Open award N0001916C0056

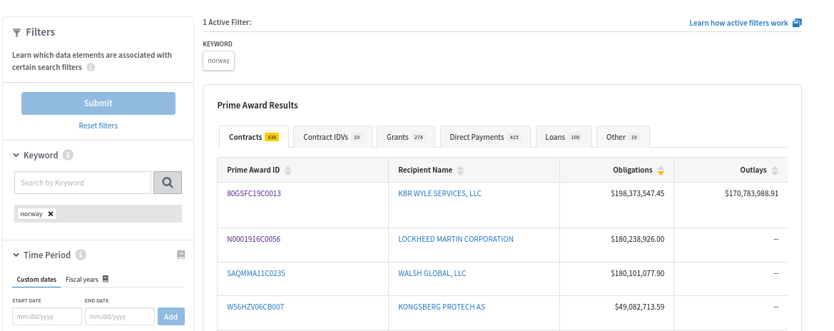click(254, 240)
